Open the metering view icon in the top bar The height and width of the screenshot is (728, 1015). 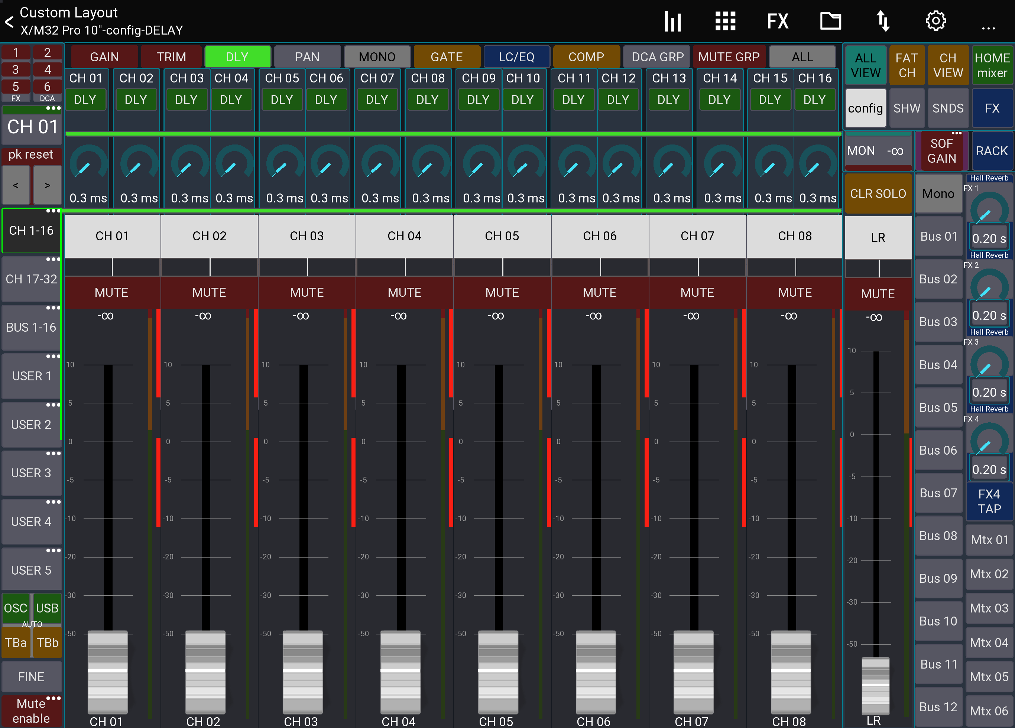click(673, 20)
